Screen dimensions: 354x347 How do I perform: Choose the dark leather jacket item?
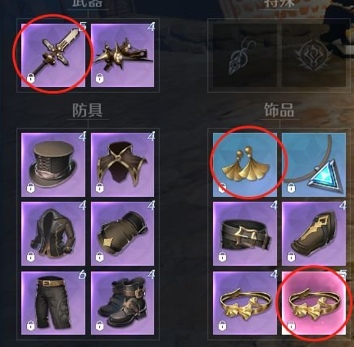coord(53,234)
